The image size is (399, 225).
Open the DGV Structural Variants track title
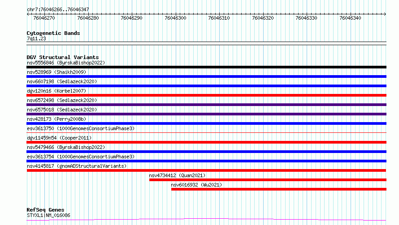[x=63, y=57]
